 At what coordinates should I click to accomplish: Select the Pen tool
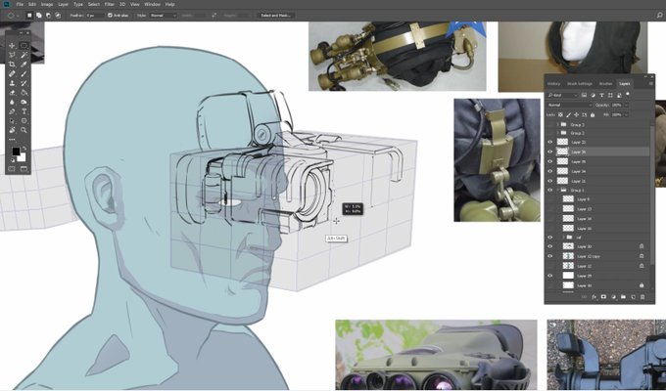point(12,111)
